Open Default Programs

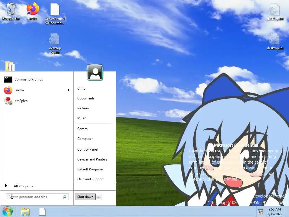point(90,169)
